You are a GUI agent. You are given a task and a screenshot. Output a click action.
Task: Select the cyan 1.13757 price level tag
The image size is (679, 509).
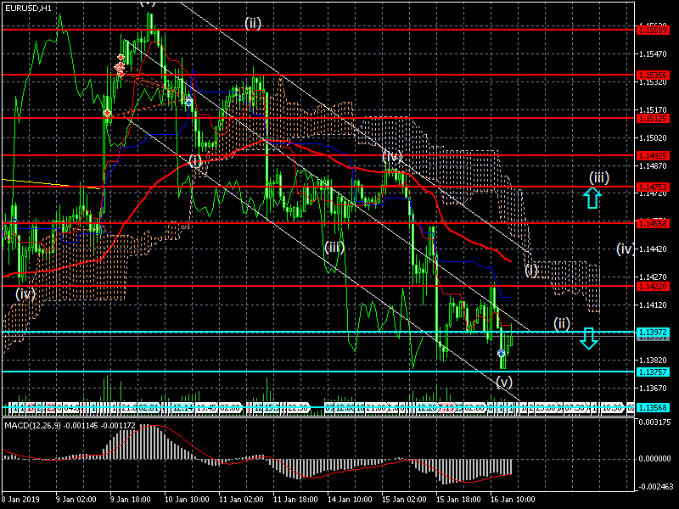(x=653, y=372)
